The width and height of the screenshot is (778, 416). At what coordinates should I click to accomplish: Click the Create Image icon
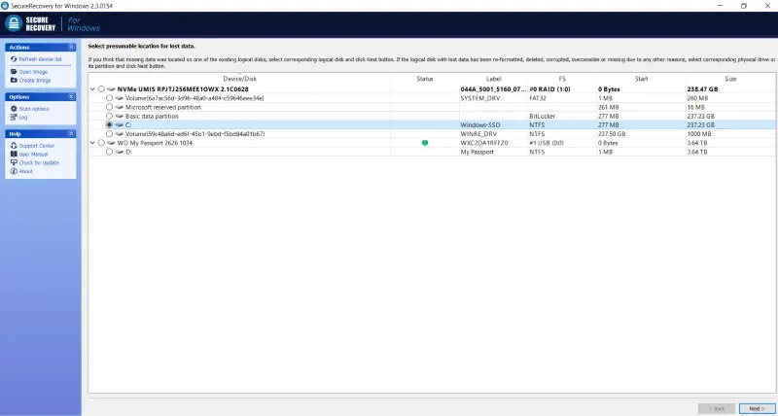coord(14,81)
